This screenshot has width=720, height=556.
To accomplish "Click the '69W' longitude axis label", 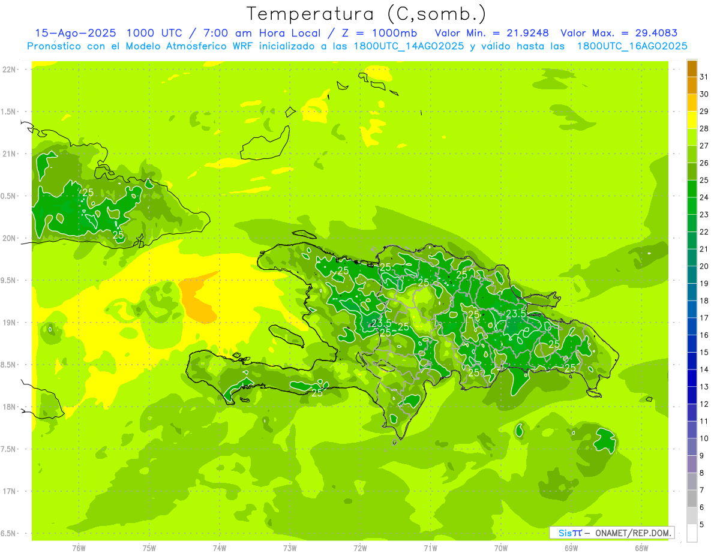I will tap(571, 548).
